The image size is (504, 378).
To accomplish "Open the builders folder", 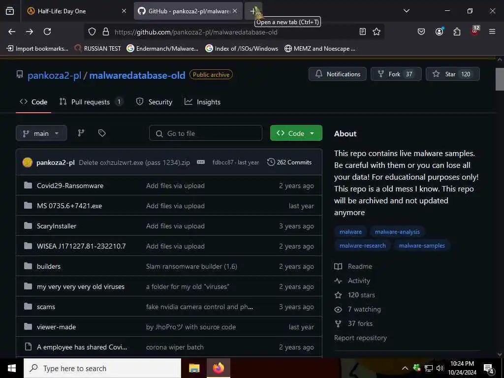I will pos(49,266).
